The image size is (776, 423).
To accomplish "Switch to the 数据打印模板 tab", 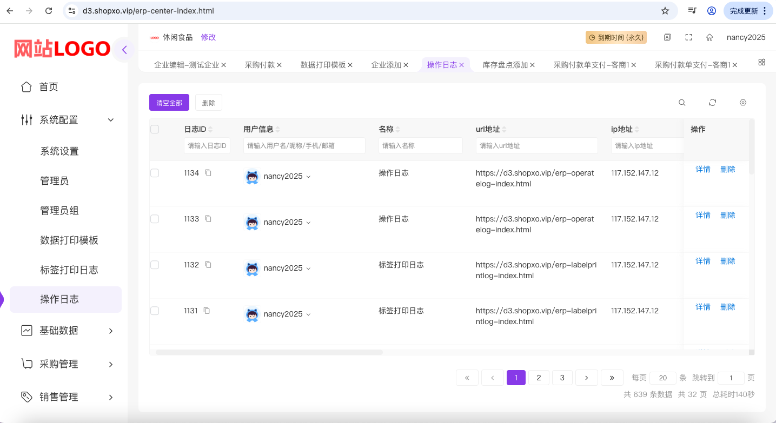I will pyautogui.click(x=323, y=65).
